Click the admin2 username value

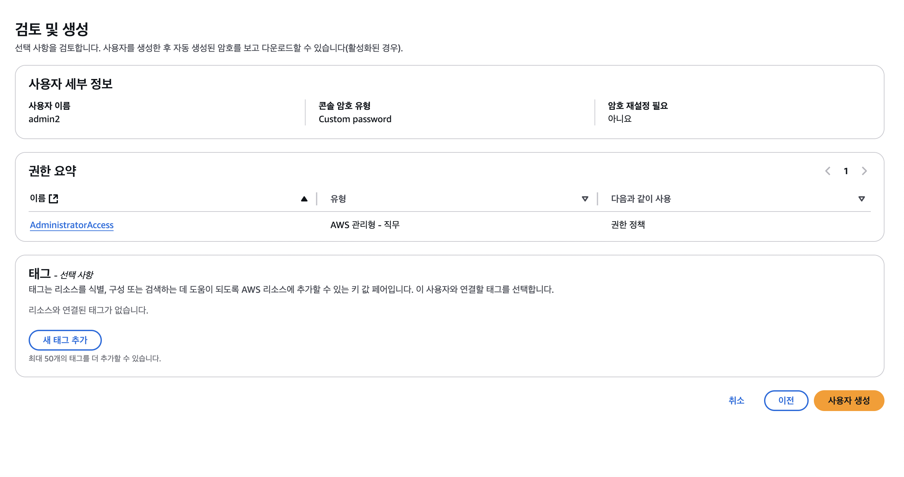(x=45, y=119)
